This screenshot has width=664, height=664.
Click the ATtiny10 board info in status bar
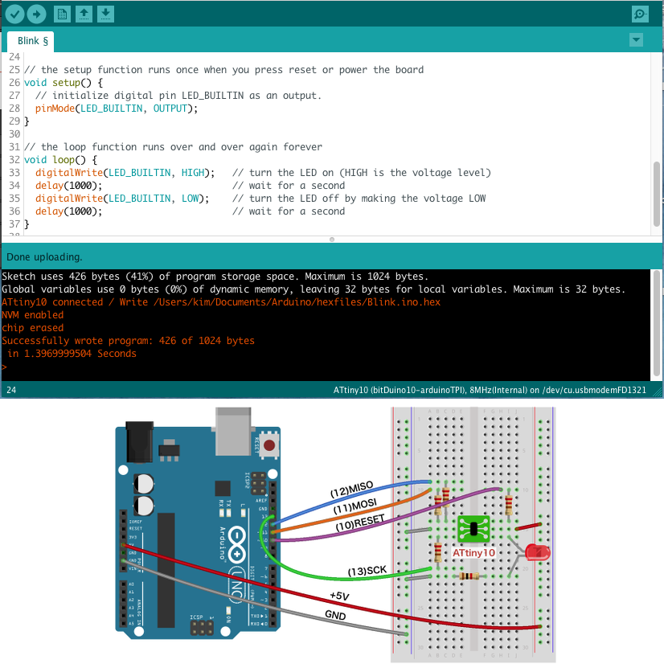coord(490,390)
